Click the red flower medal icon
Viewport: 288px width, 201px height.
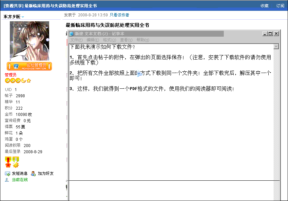point(8,162)
